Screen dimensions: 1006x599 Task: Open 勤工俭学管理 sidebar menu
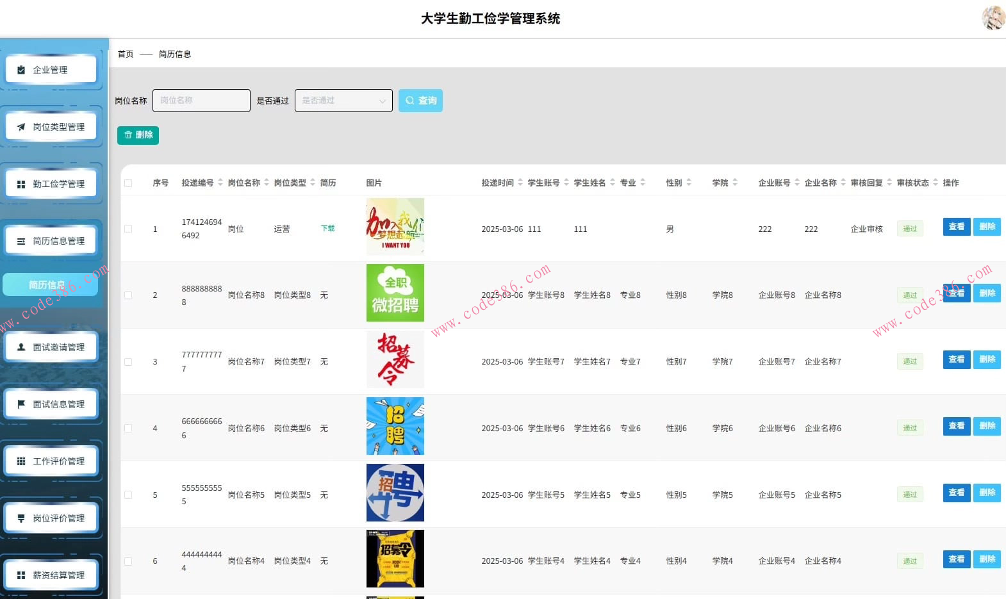click(51, 184)
